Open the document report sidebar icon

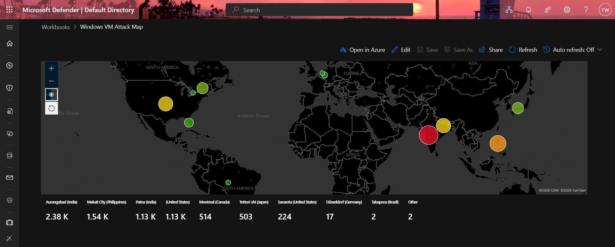click(x=10, y=111)
